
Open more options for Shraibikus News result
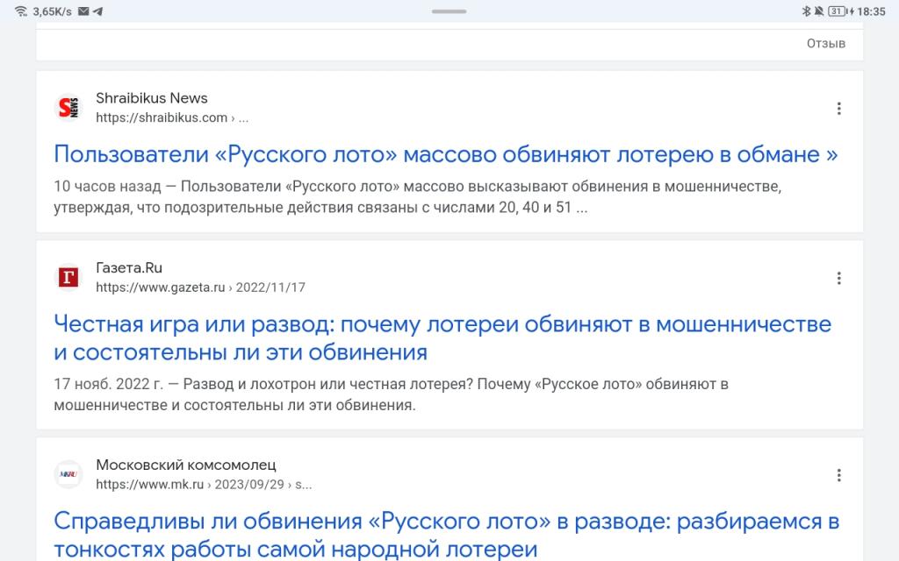coord(838,109)
